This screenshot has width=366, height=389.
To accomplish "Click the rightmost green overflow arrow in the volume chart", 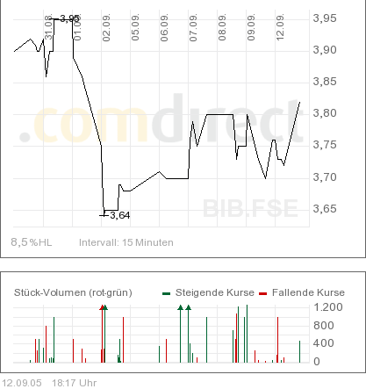I will pos(189,307).
